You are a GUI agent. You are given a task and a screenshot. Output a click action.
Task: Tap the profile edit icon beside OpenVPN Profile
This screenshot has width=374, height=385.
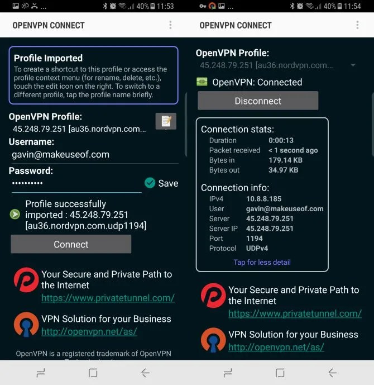point(166,121)
